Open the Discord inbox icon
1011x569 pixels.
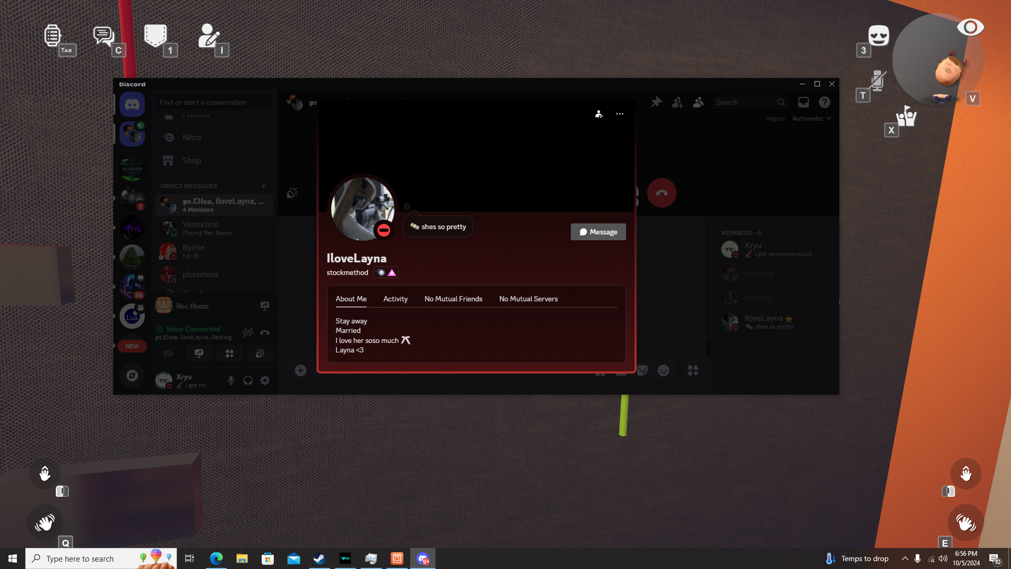pyautogui.click(x=804, y=102)
